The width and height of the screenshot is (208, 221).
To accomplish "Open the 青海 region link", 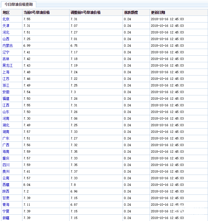I will (x=6, y=205).
